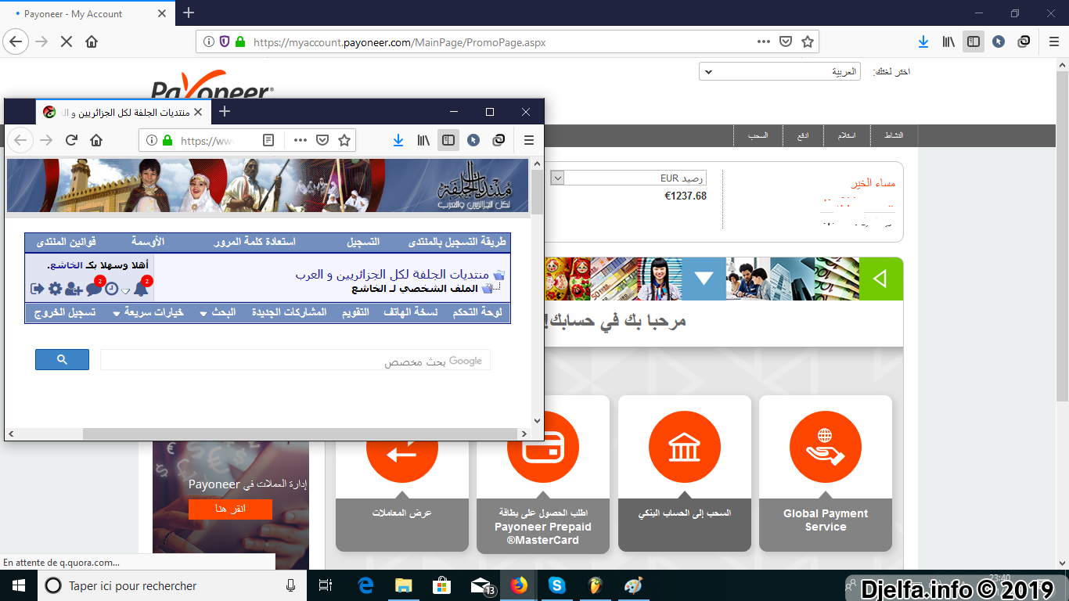This screenshot has width=1069, height=601.
Task: Click the add friend icon in forum
Action: [74, 289]
